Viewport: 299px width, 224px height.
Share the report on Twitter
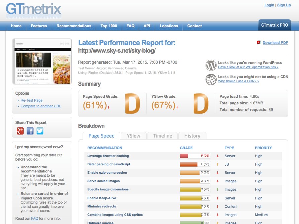click(x=40, y=131)
